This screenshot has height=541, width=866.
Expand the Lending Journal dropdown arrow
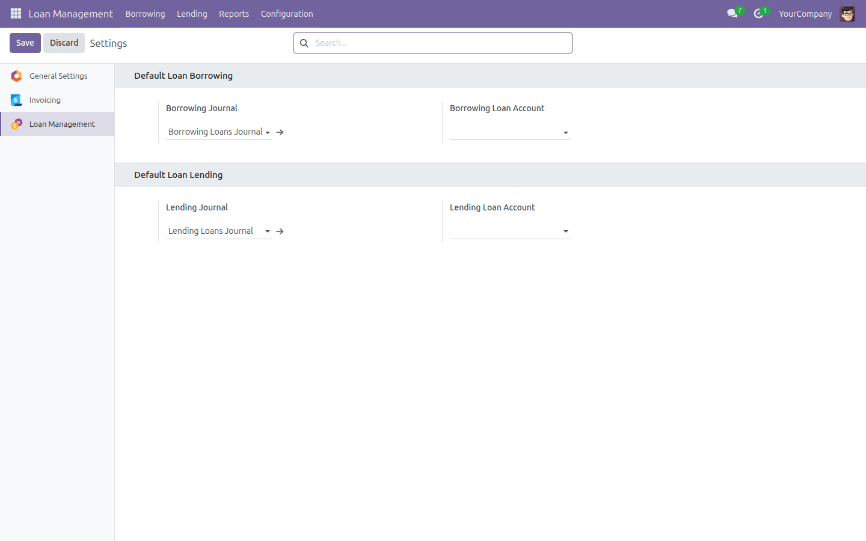pyautogui.click(x=268, y=231)
